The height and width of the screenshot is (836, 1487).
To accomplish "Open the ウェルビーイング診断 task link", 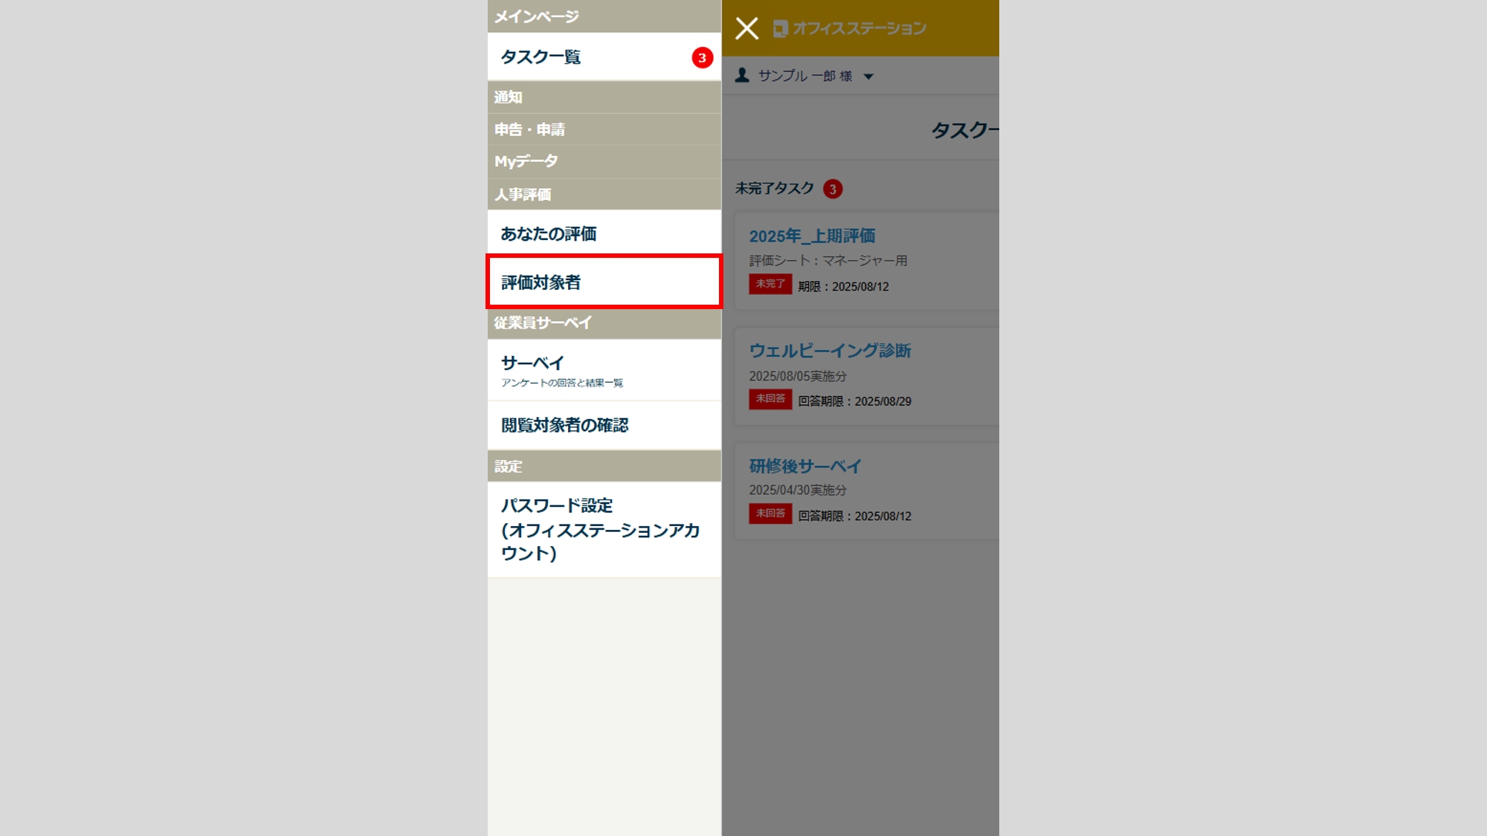I will click(x=830, y=351).
